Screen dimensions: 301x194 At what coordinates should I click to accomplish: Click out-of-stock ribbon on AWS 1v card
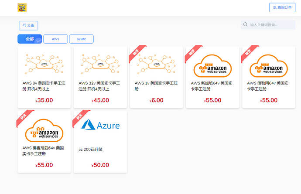click(x=136, y=52)
